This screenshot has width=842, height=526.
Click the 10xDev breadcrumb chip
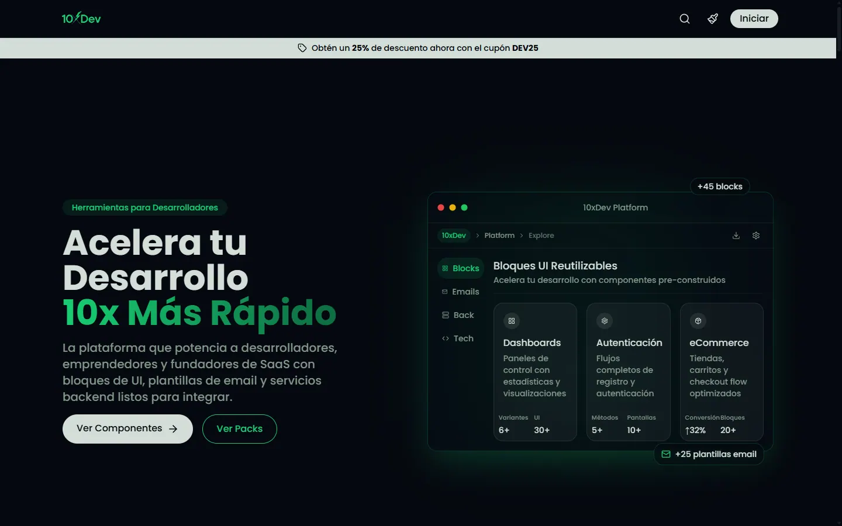click(454, 236)
